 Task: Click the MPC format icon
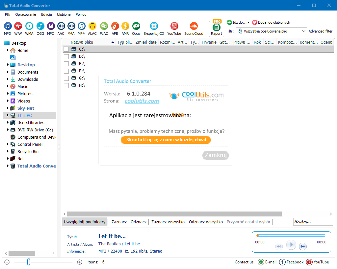51,26
